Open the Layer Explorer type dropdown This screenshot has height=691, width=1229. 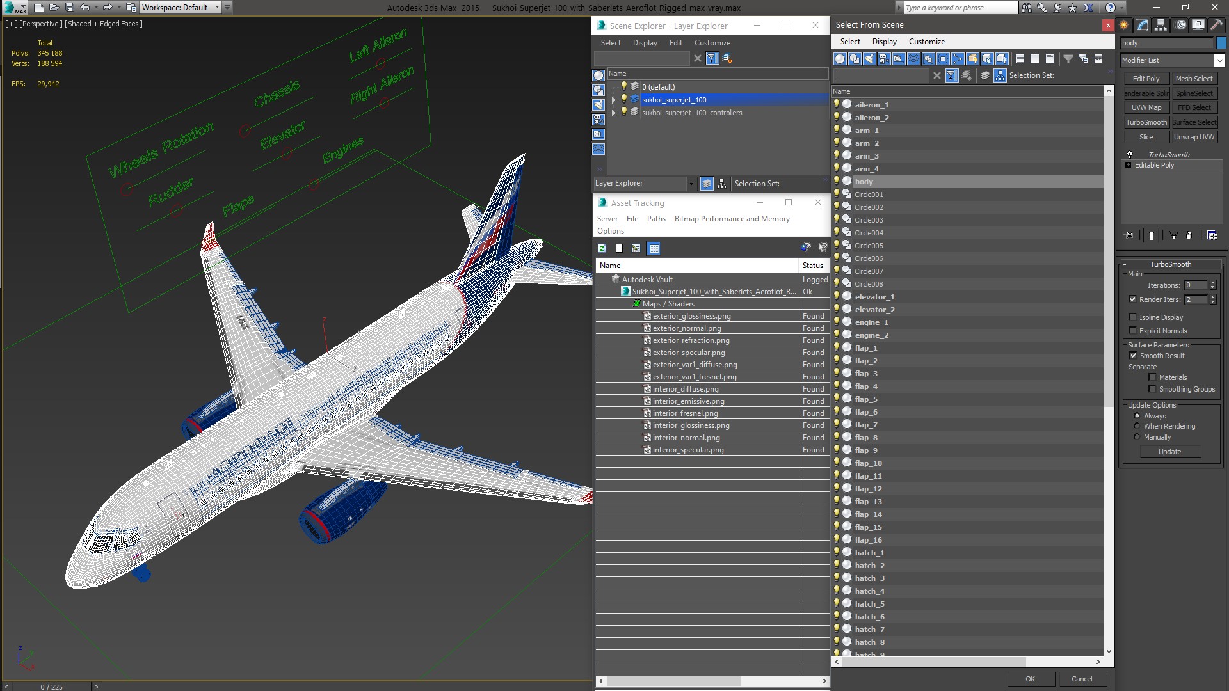coord(691,184)
